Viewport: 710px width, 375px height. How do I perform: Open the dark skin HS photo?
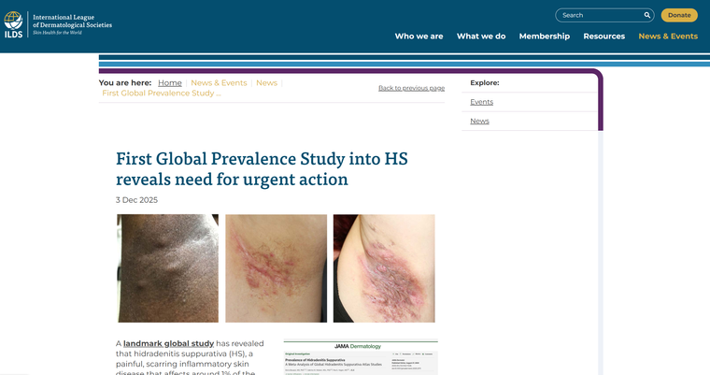pos(167,268)
